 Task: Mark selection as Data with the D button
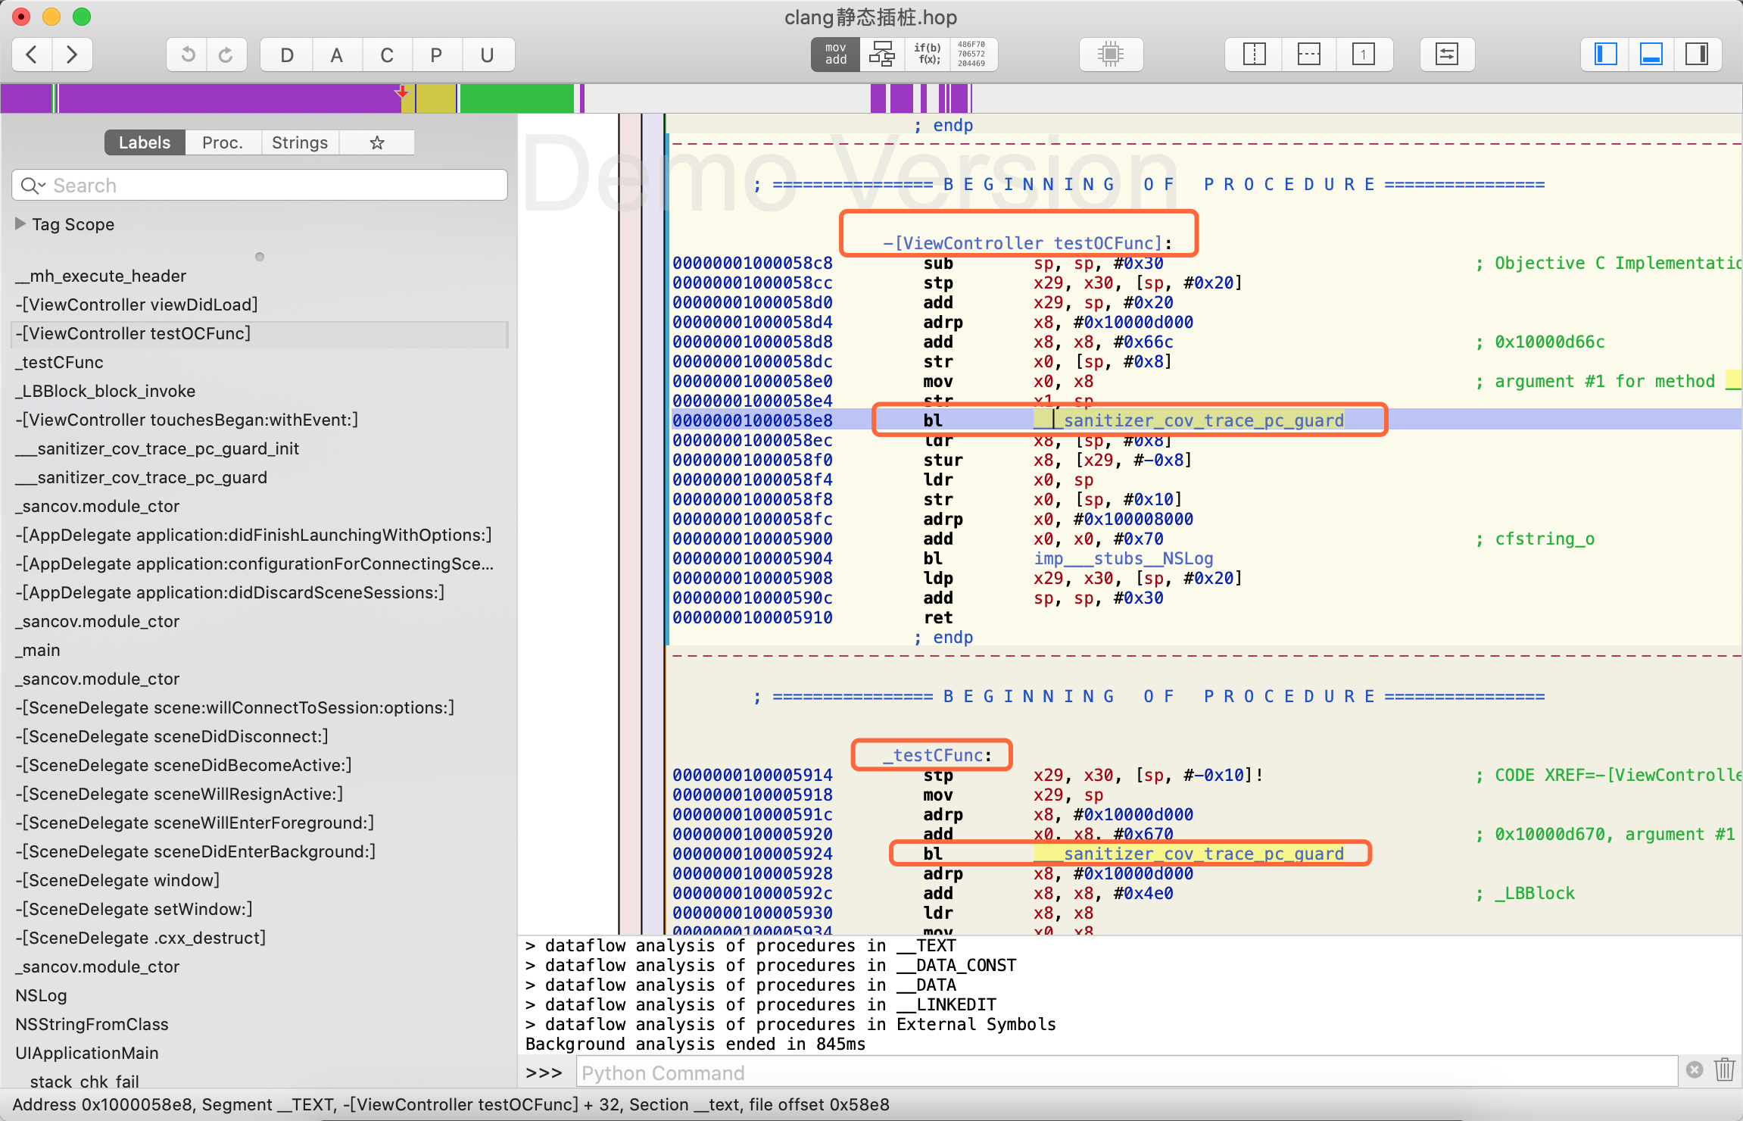click(287, 55)
